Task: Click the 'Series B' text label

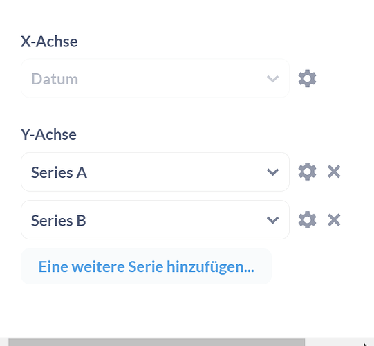Action: (59, 220)
